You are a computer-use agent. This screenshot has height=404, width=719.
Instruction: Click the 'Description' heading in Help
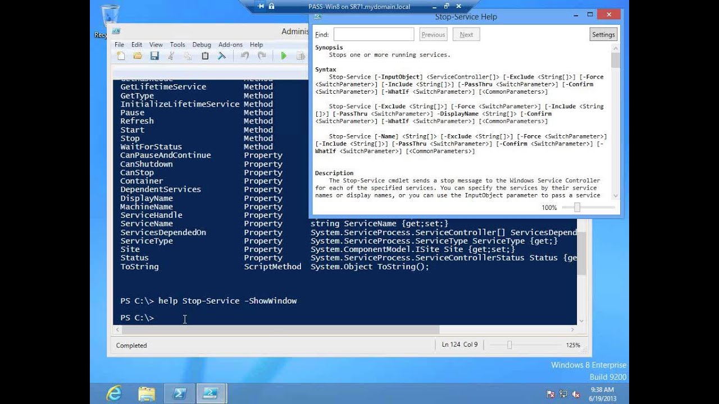point(334,173)
